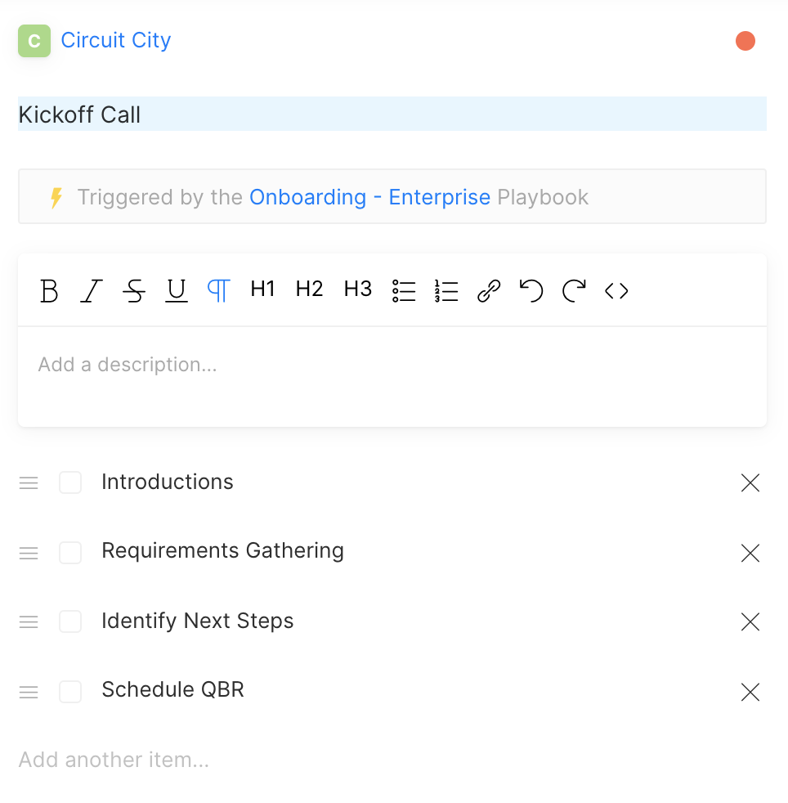Screen dimensions: 788x803
Task: Click the orange status dot
Action: click(745, 41)
